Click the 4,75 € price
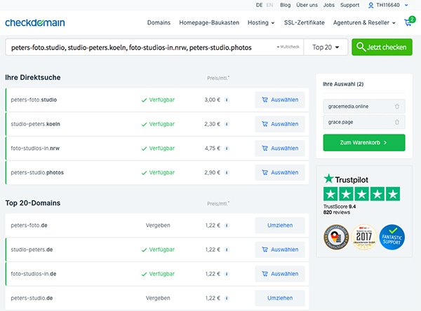 (212, 148)
